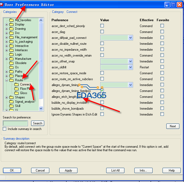
Task: Click the Gloss folder icon
Action: click(x=17, y=93)
